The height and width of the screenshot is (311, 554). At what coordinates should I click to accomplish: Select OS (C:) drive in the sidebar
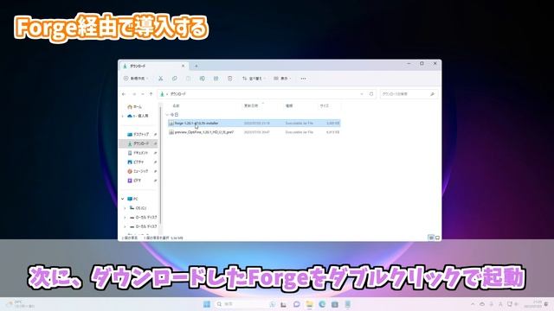click(138, 208)
